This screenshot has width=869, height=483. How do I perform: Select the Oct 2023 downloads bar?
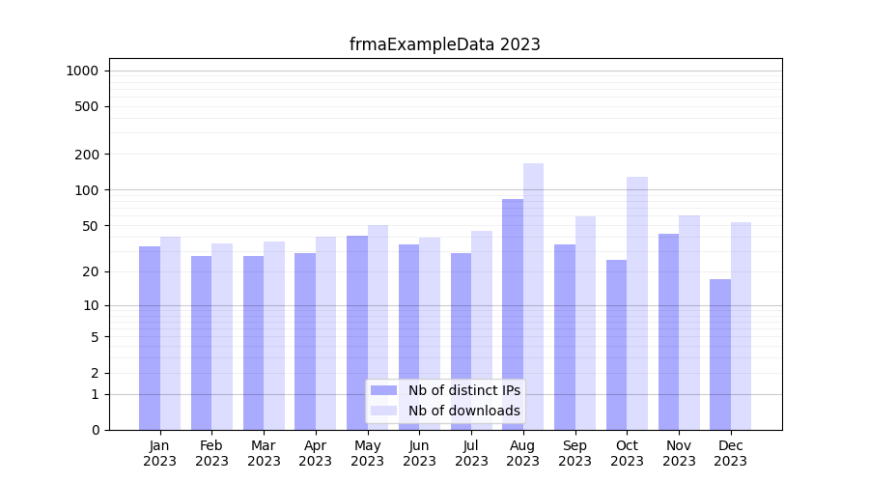[x=637, y=299]
